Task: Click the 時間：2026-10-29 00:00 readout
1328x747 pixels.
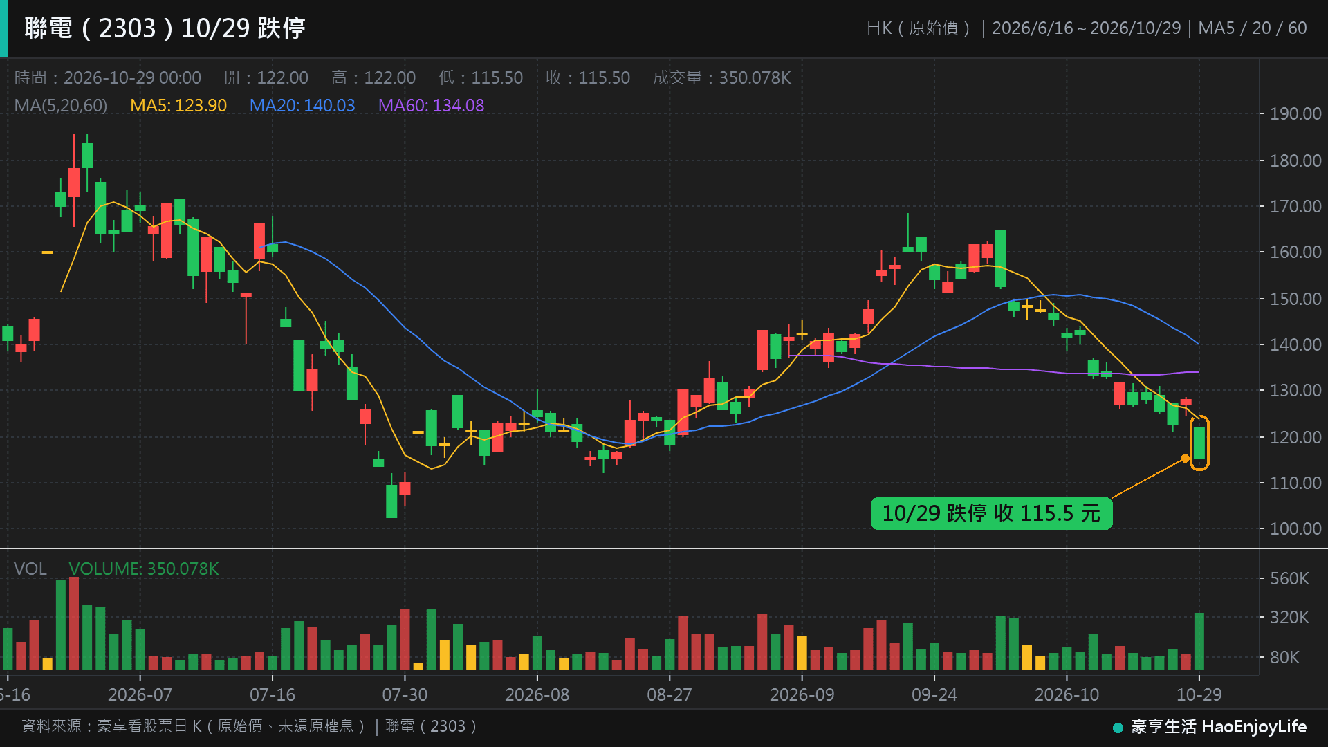Action: (108, 77)
